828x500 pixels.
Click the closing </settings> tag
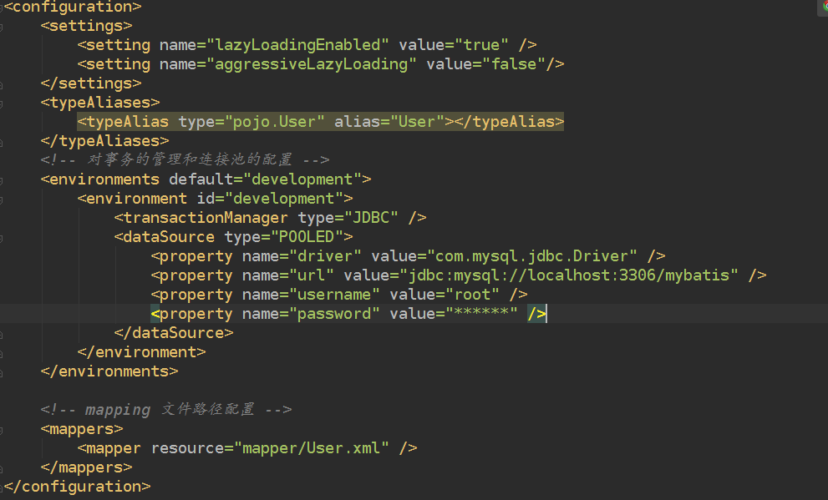(x=91, y=83)
